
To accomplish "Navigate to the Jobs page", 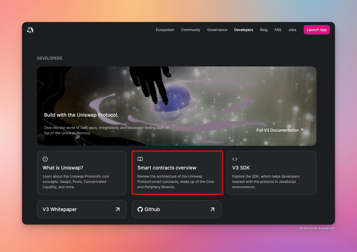I will pos(292,30).
